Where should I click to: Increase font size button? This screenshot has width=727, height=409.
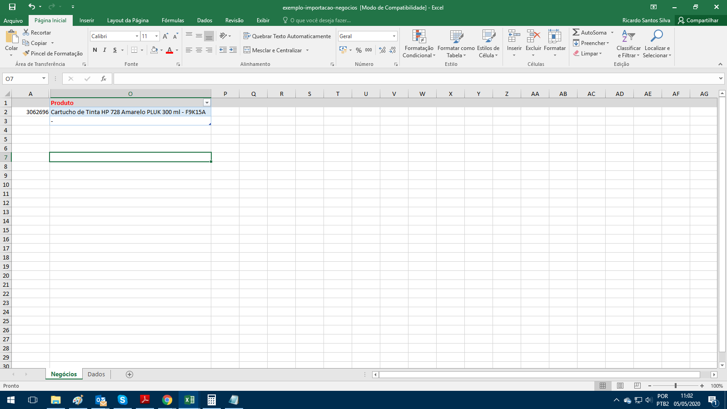(x=165, y=36)
